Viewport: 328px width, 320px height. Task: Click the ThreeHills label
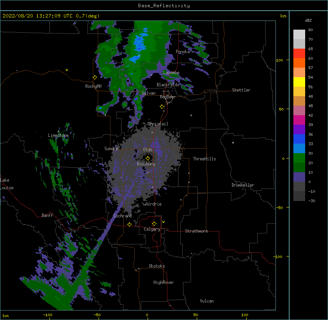[205, 159]
